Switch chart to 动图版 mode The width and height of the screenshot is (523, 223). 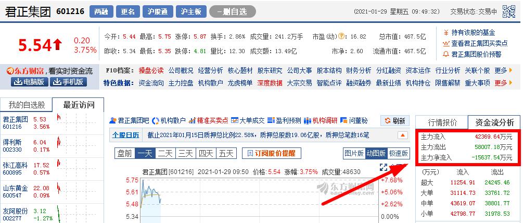click(x=376, y=154)
